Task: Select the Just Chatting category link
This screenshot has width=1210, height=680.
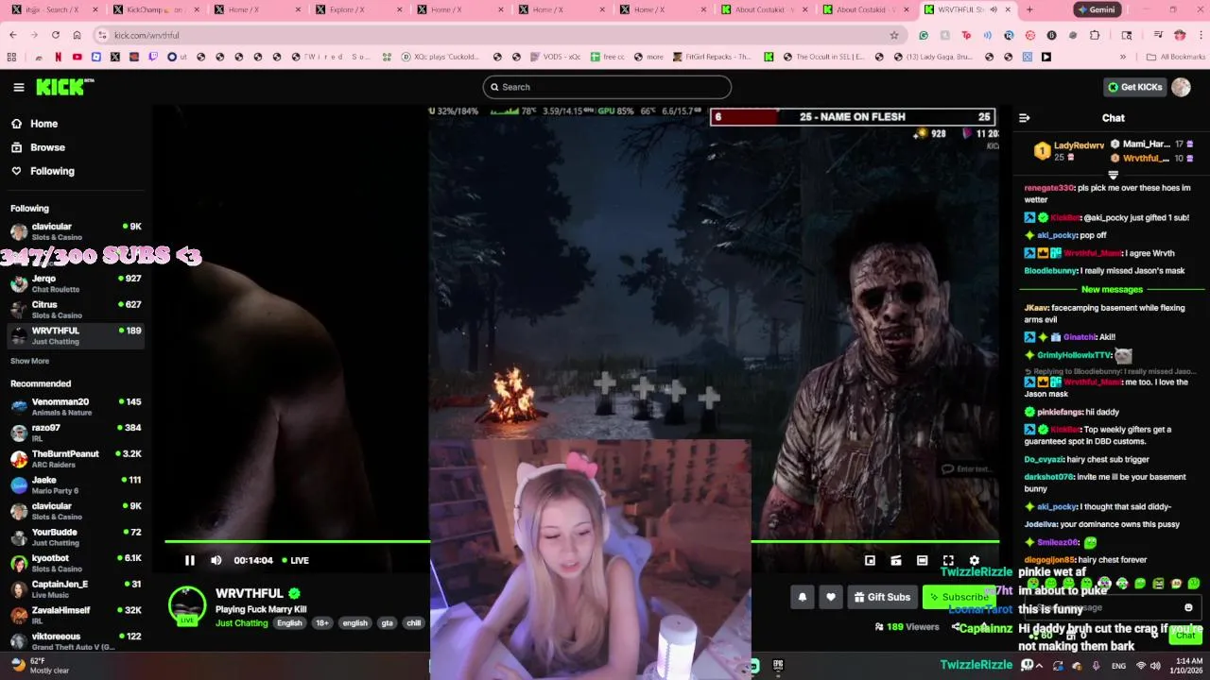Action: point(241,623)
